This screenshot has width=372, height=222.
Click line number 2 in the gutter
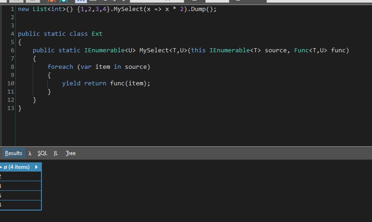point(12,17)
